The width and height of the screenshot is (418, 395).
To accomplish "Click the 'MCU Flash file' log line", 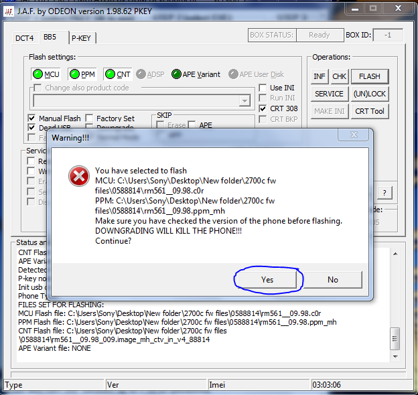I will point(169,313).
